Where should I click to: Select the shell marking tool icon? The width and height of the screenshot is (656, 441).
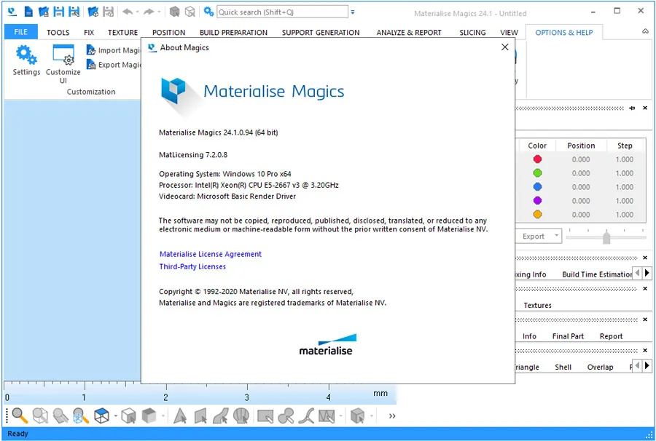(x=241, y=416)
